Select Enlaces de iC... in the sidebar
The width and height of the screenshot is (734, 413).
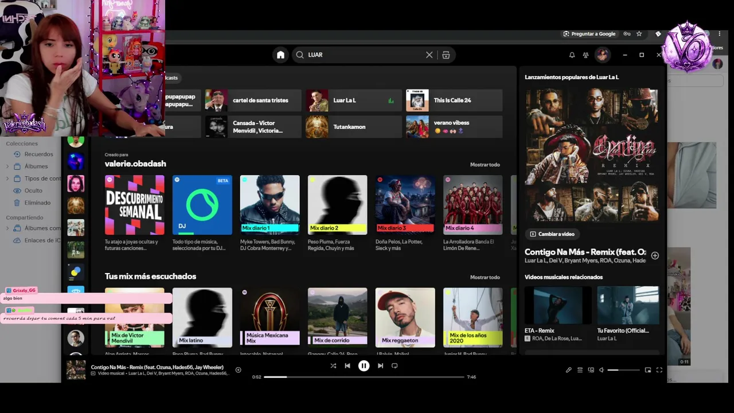[38, 240]
